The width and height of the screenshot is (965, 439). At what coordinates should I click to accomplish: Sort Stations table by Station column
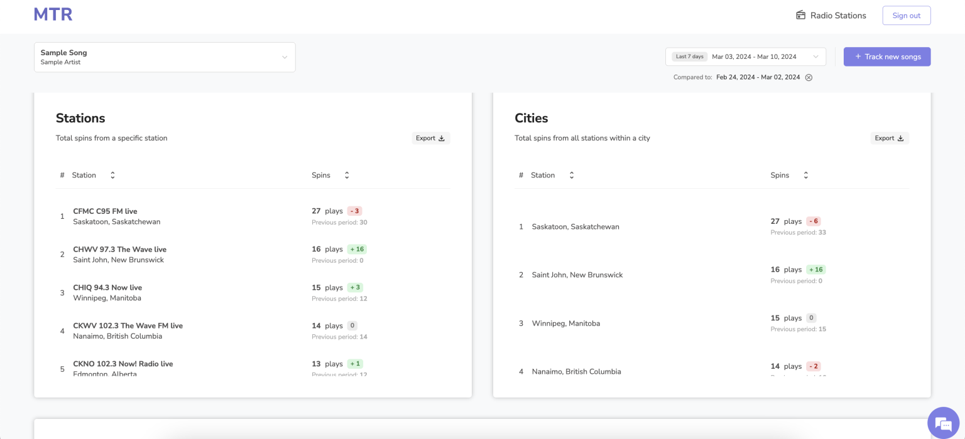tap(112, 176)
